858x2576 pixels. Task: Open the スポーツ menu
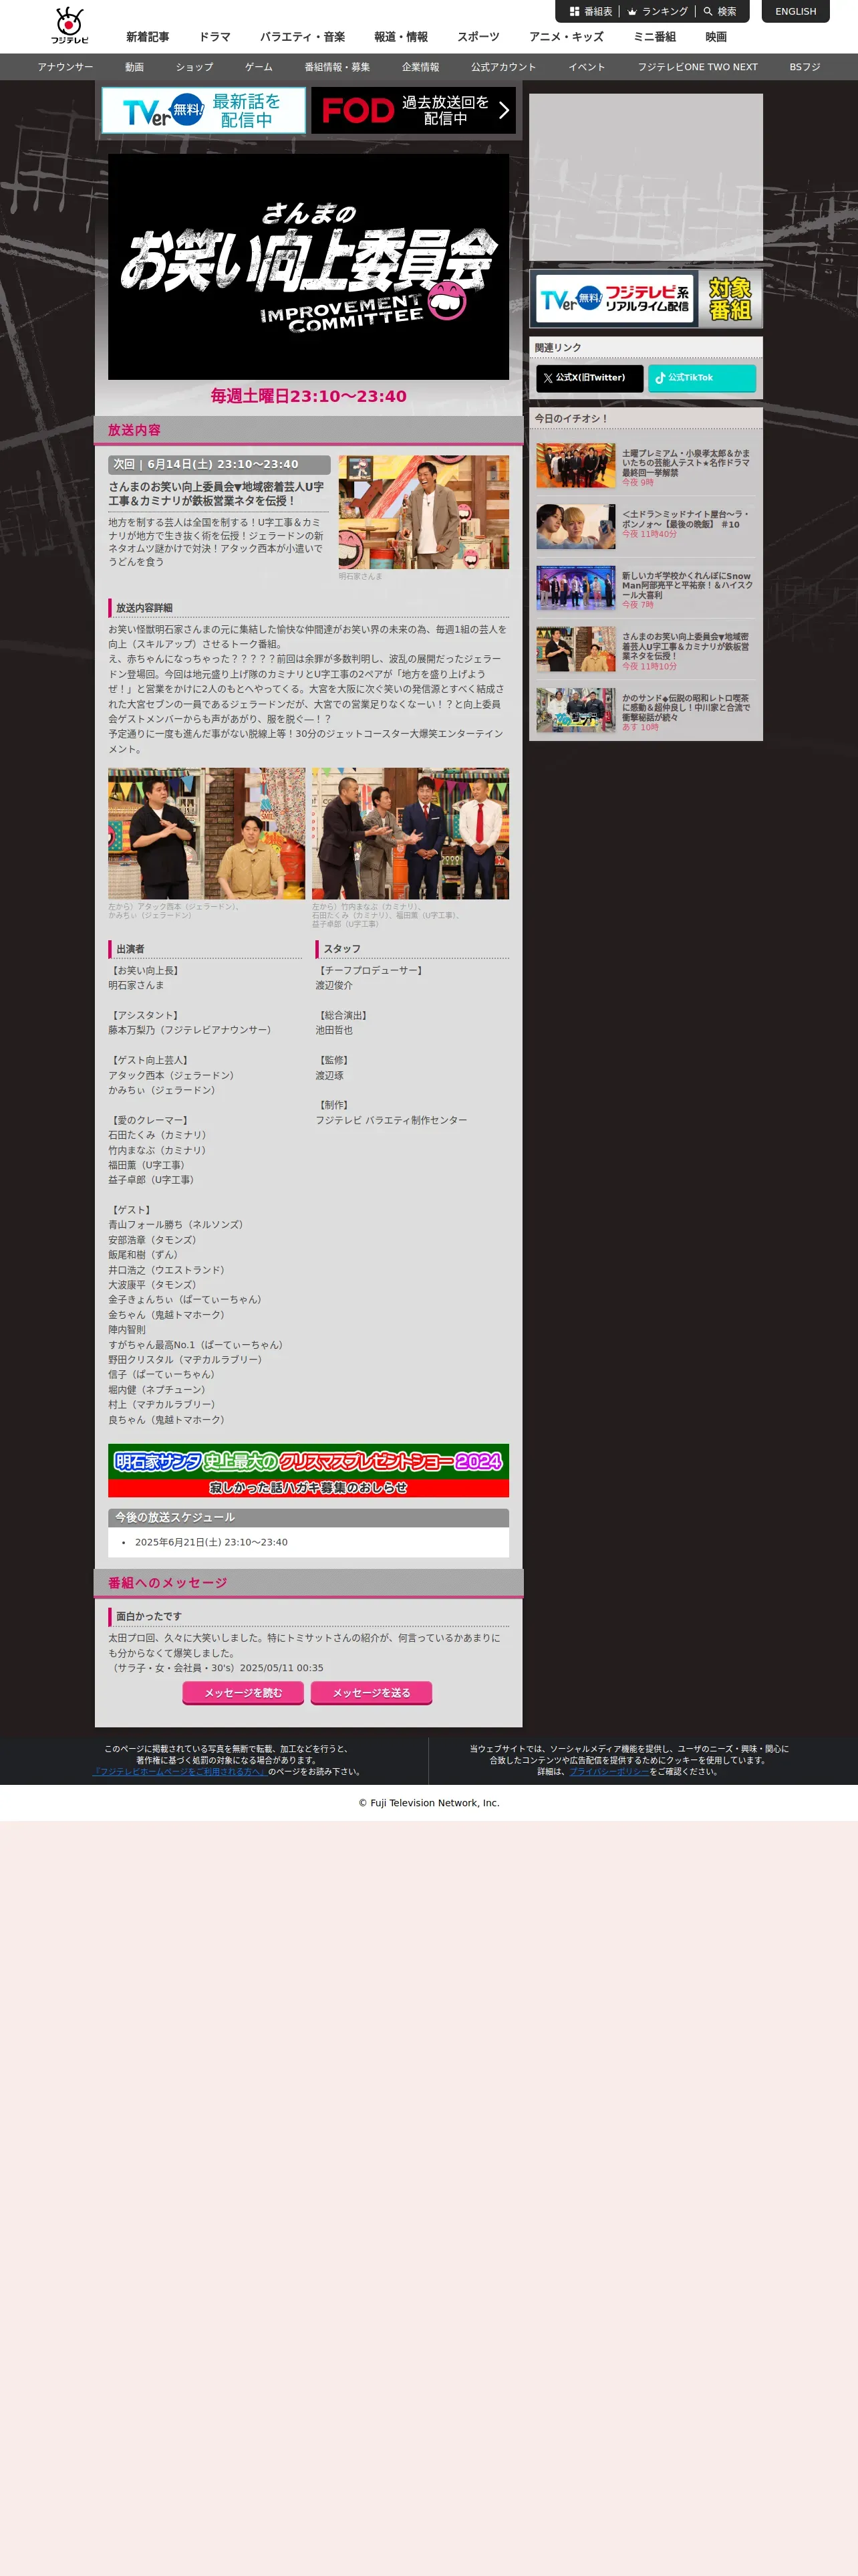[x=478, y=37]
